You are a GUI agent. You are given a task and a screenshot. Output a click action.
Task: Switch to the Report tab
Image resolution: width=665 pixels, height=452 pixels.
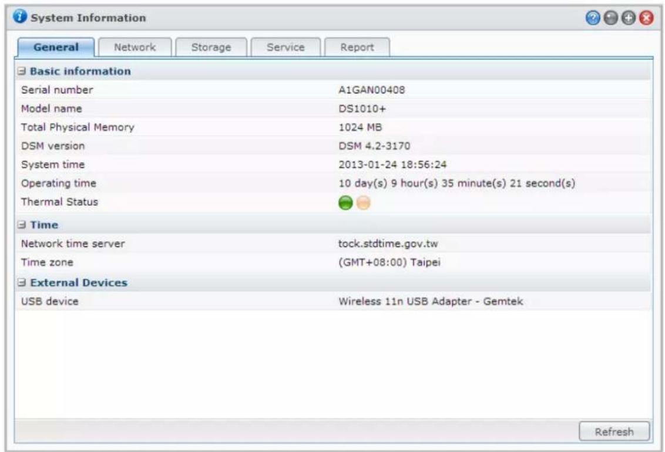point(357,47)
